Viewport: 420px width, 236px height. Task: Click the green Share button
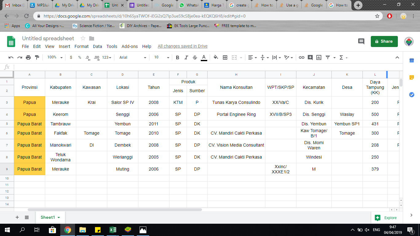(x=384, y=41)
